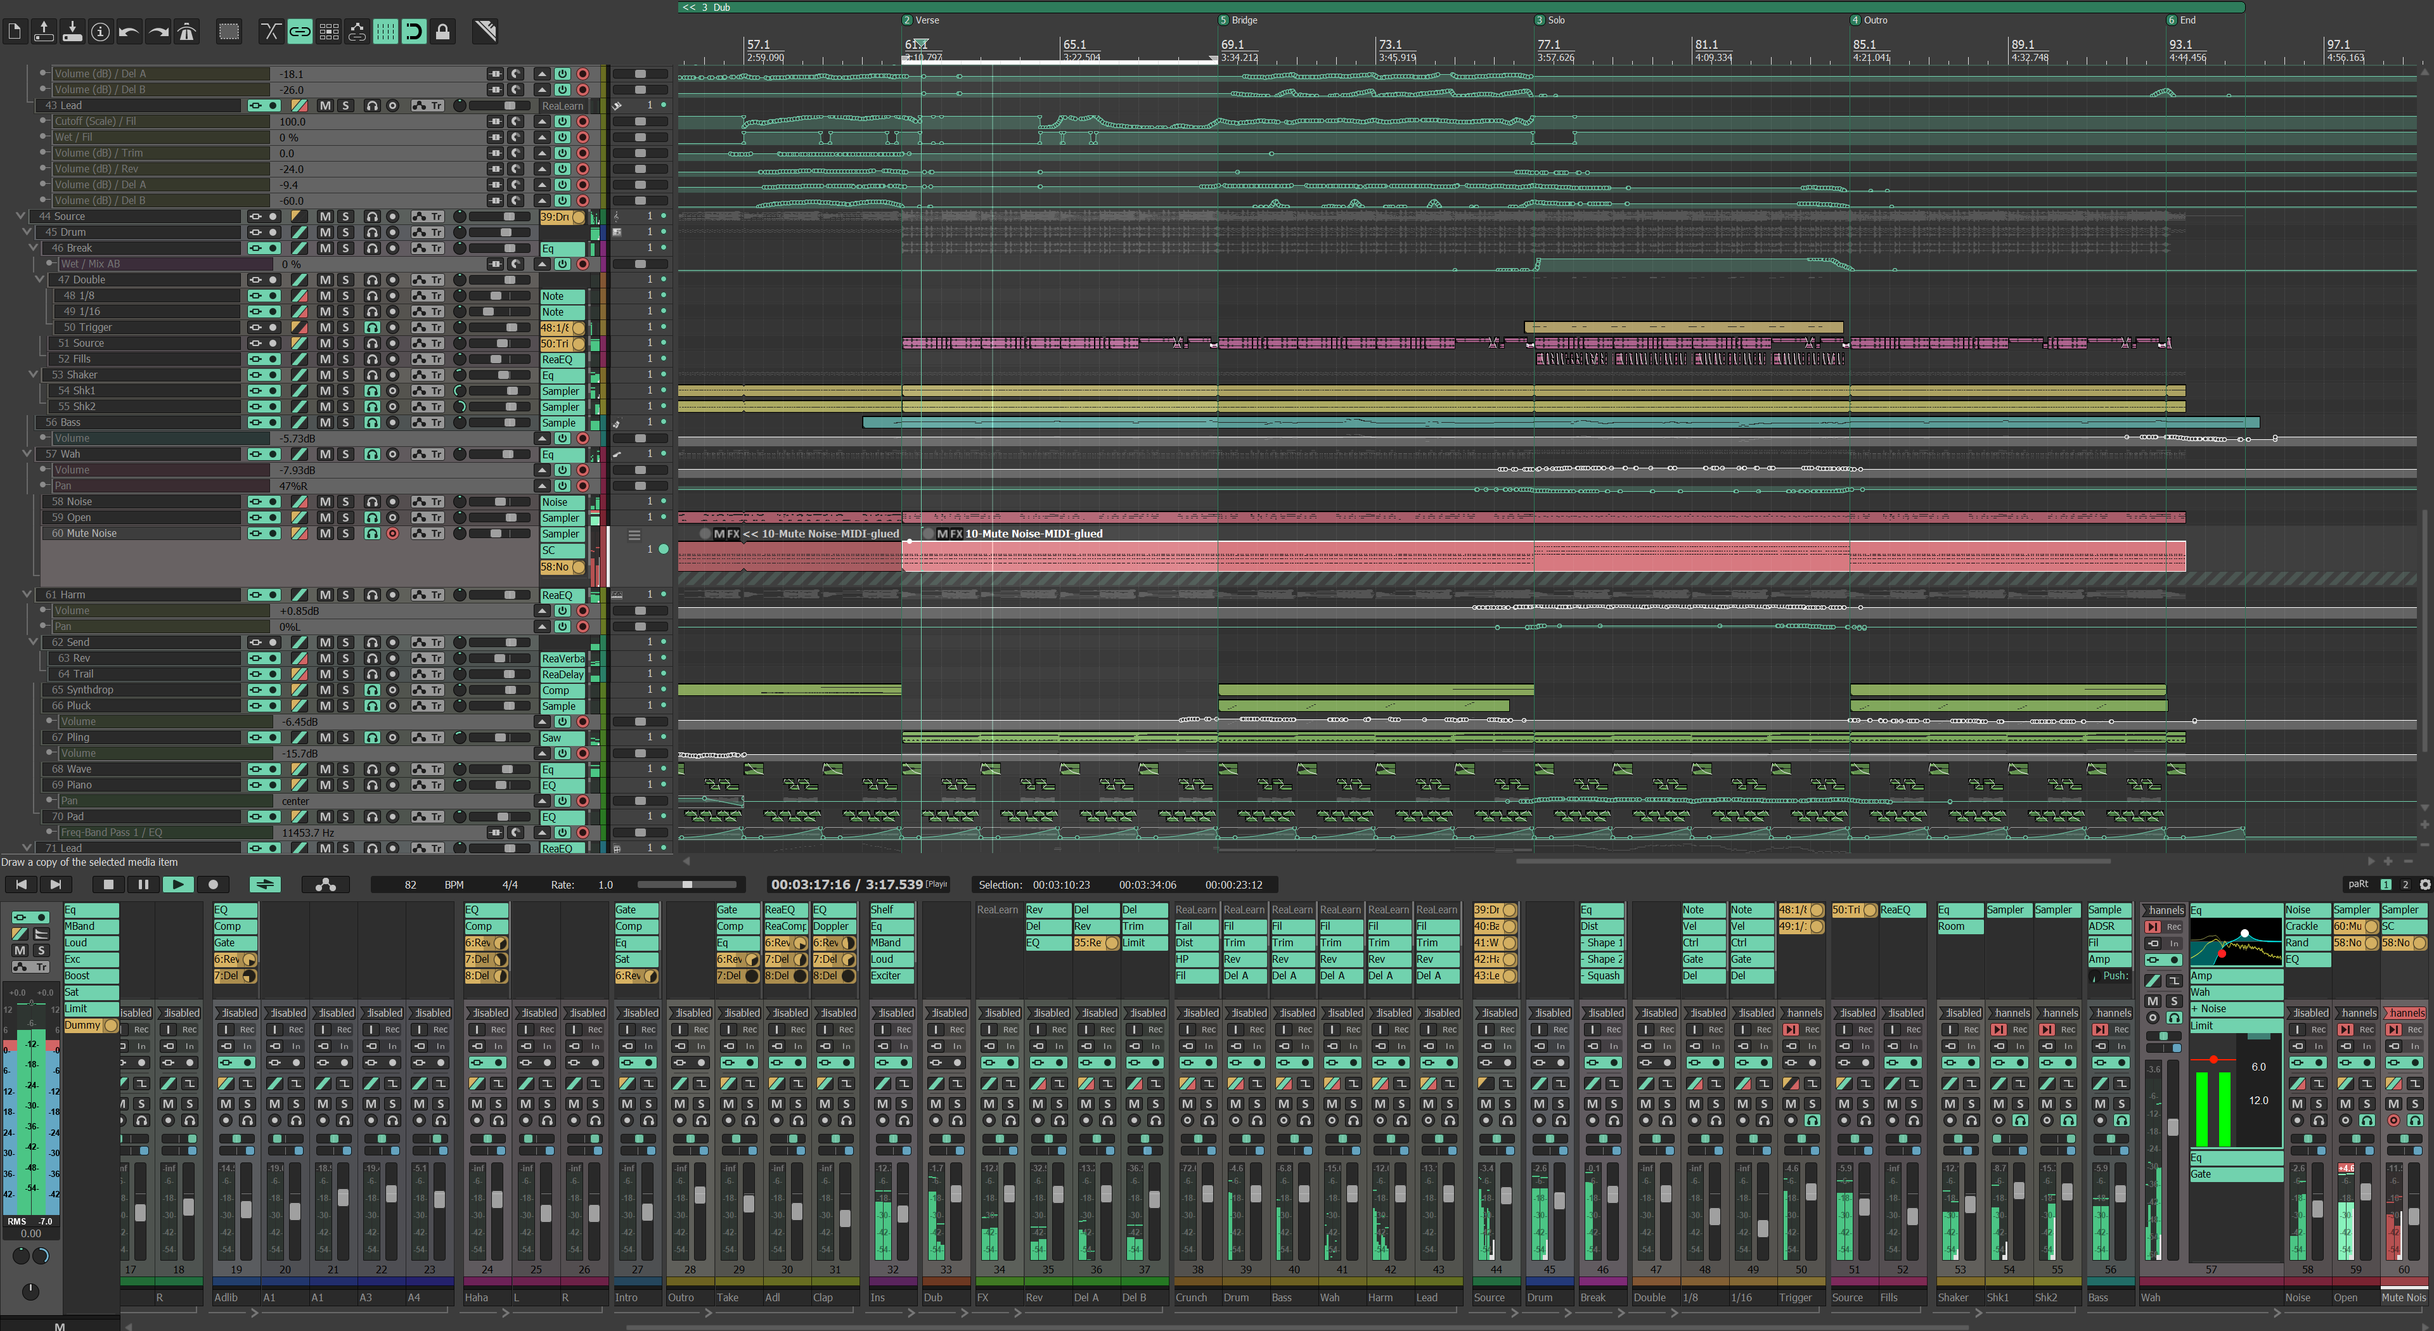2434x1331 pixels.
Task: Pause playback with the Pause button
Action: 143,884
